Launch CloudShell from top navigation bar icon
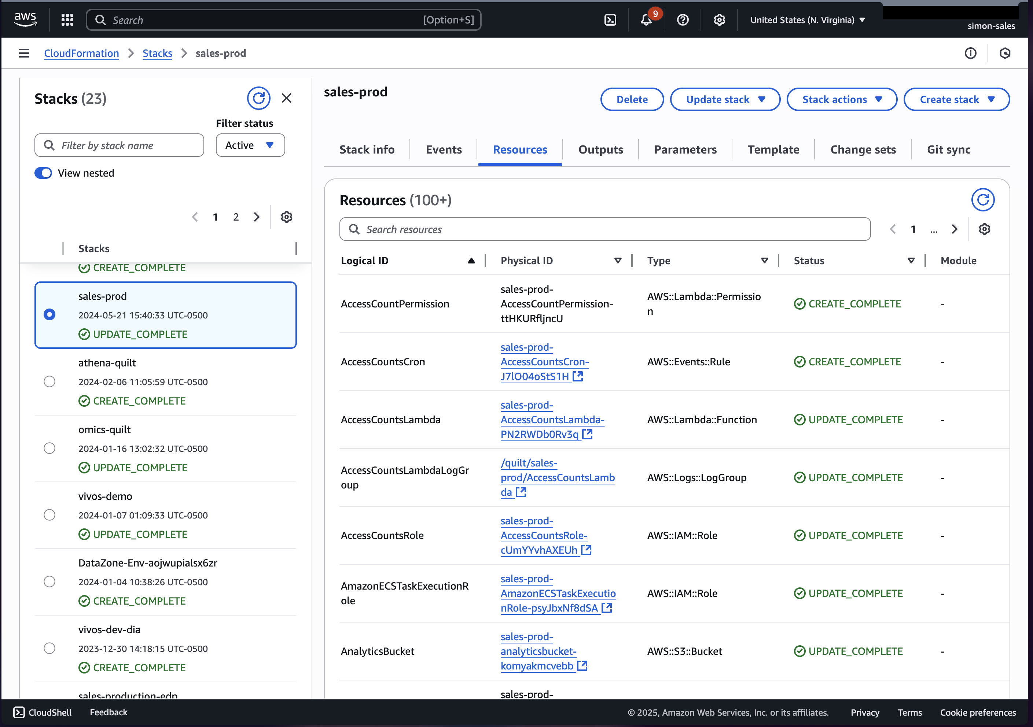This screenshot has height=727, width=1033. (610, 20)
